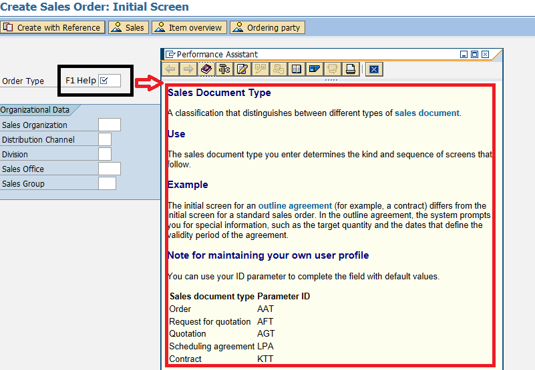Screen dimensions: 535x370
Task: Click 'Note for maintaining your own user profile'
Action: 269,255
